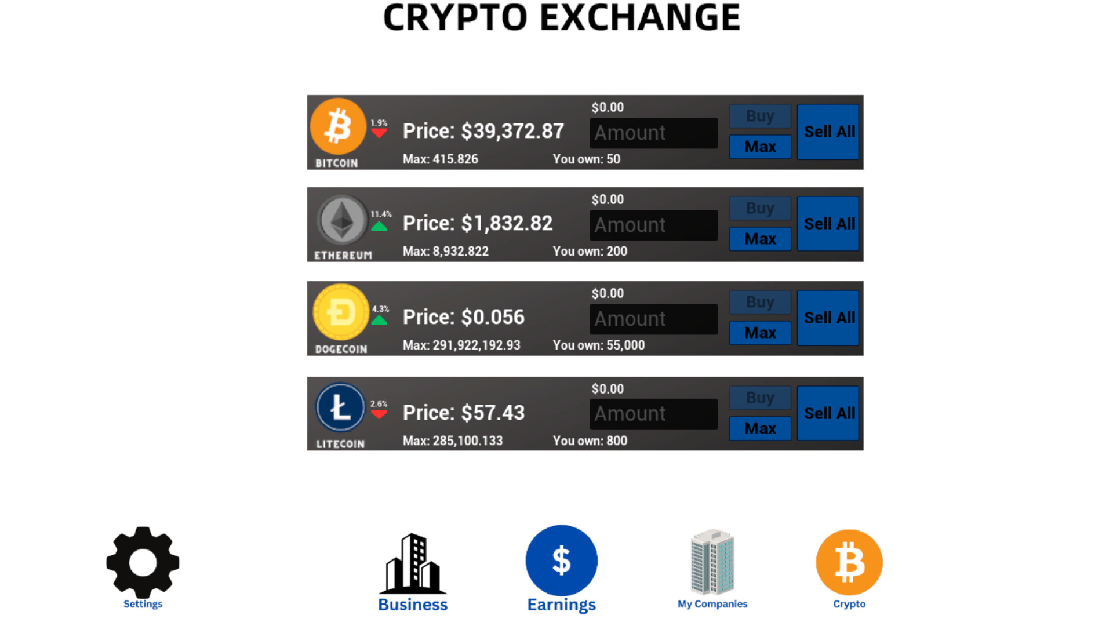Sell all Ethereum holdings

click(828, 224)
